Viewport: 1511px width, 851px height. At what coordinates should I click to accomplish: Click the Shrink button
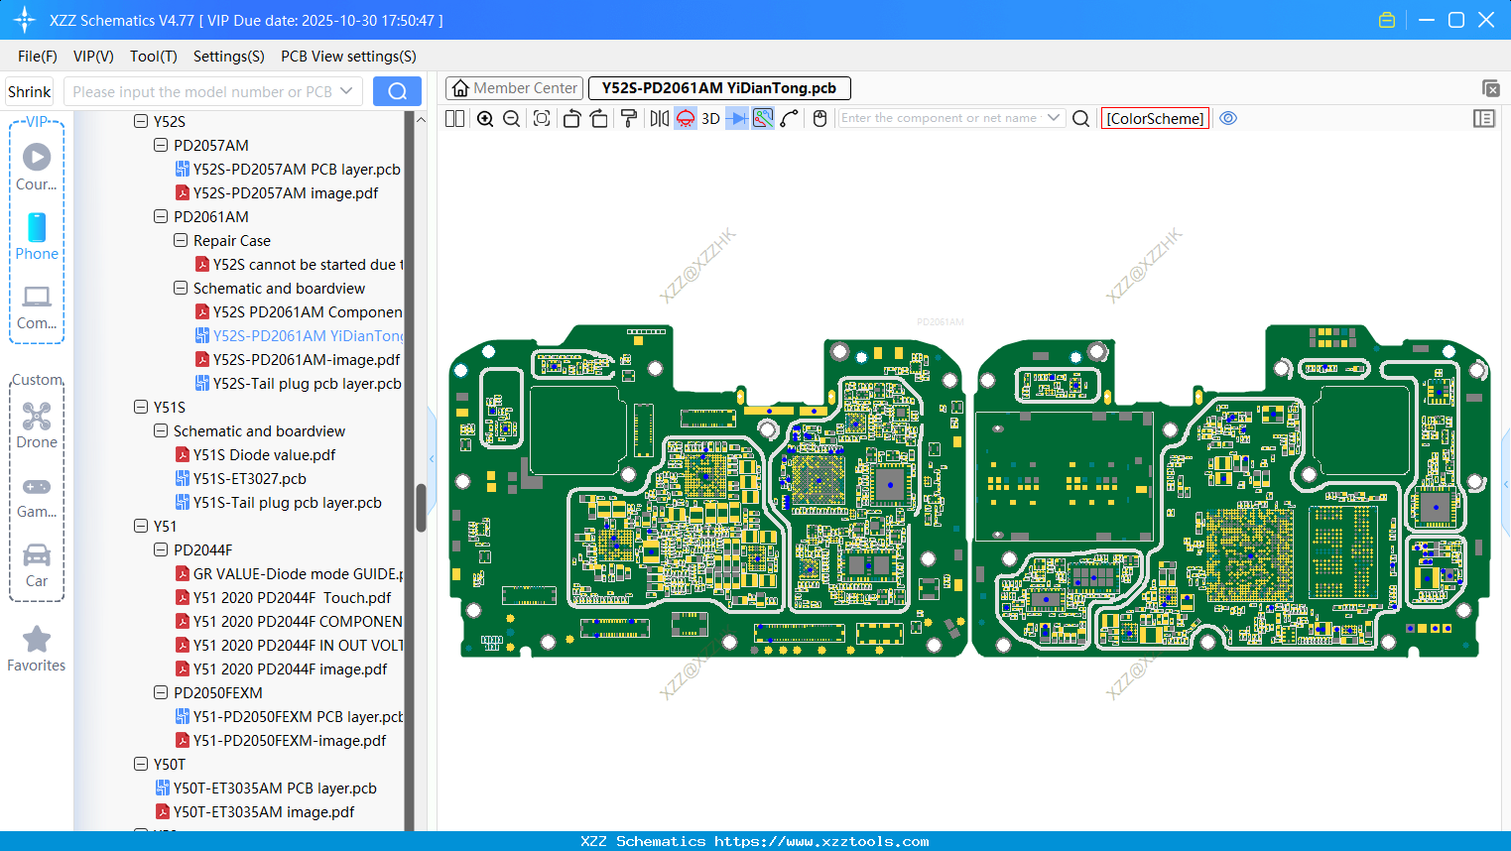pos(30,91)
